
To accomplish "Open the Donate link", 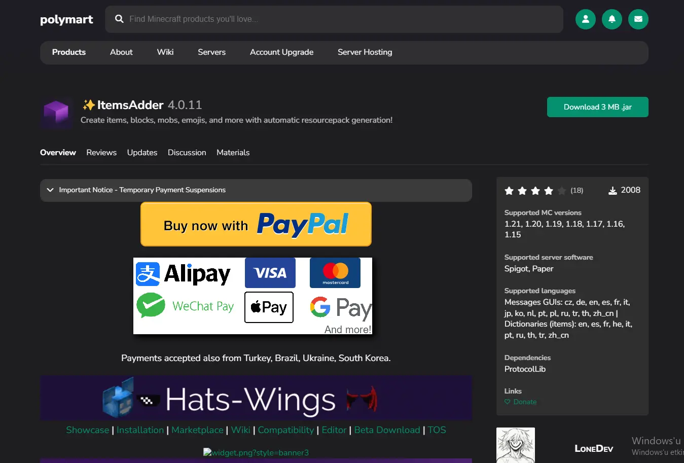I will point(525,402).
